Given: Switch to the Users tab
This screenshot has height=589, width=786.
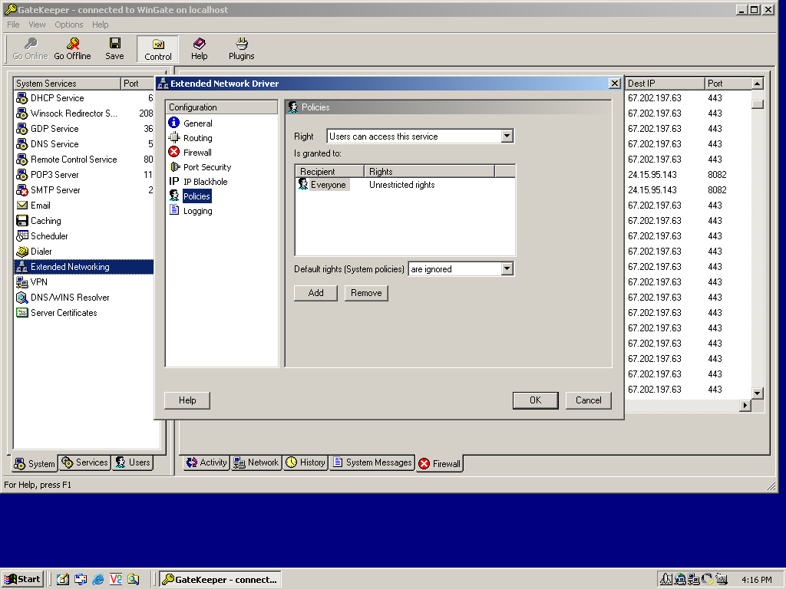Looking at the screenshot, I should tap(132, 462).
